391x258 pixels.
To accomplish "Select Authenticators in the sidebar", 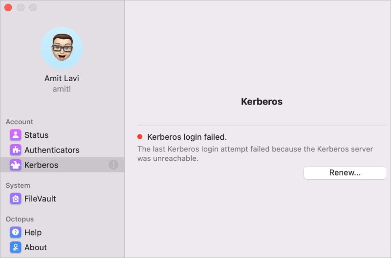I will (x=63, y=150).
